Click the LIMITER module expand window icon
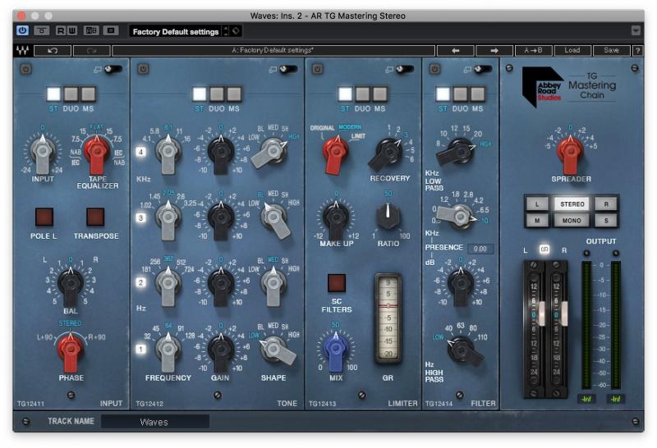Image resolution: width=657 pixels, height=448 pixels. click(389, 70)
